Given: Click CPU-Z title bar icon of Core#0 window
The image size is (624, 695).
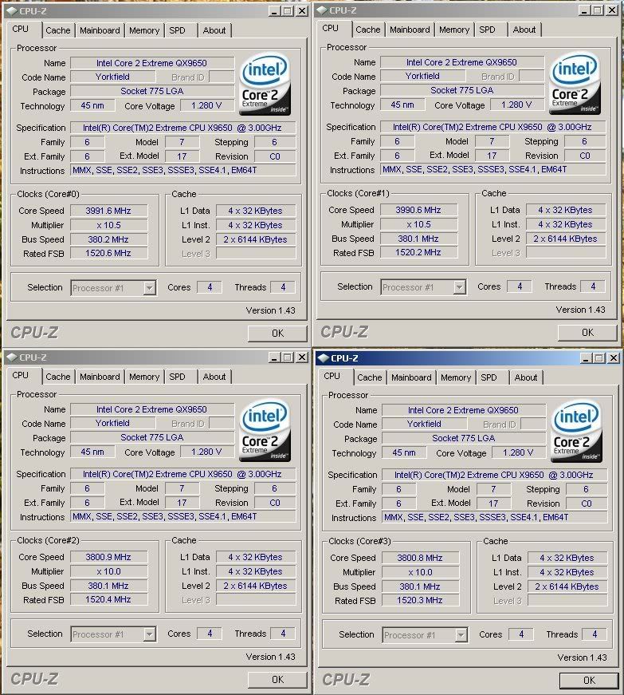Looking at the screenshot, I should pyautogui.click(x=12, y=11).
